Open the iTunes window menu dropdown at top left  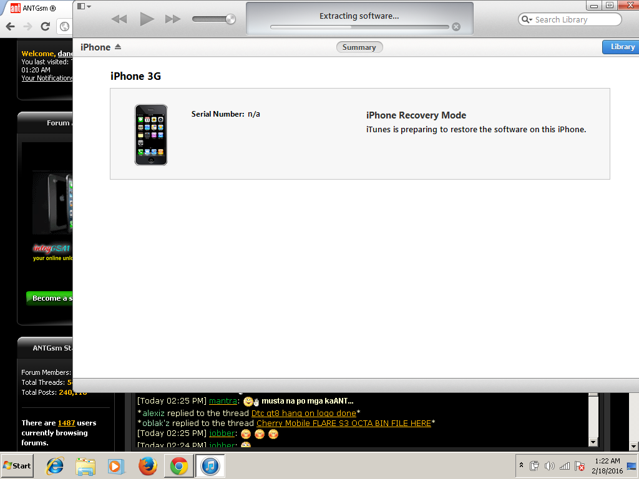84,6
